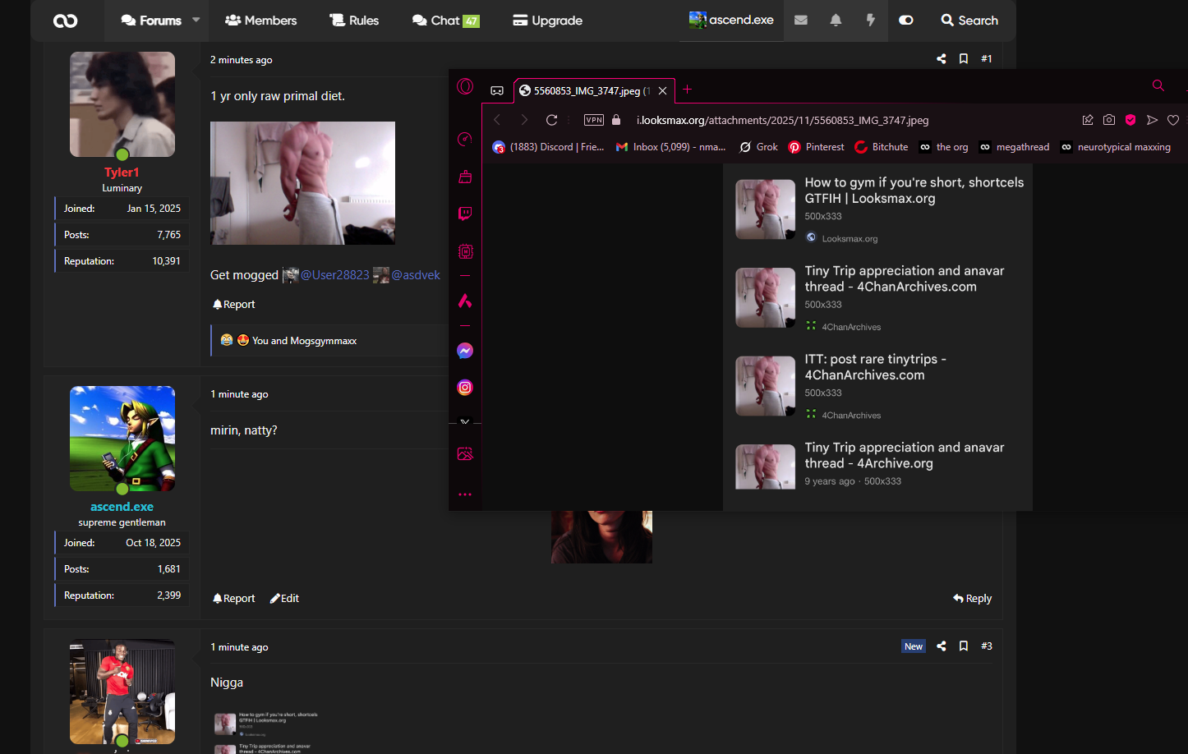Expand the Forums dropdown arrow
This screenshot has width=1188, height=754.
[x=196, y=20]
